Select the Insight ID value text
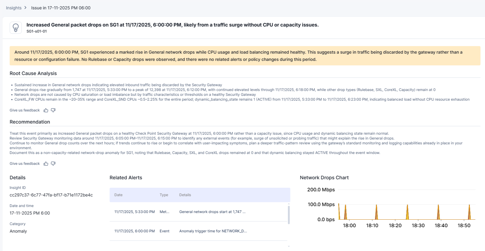Image resolution: width=485 pixels, height=251 pixels. [51, 195]
